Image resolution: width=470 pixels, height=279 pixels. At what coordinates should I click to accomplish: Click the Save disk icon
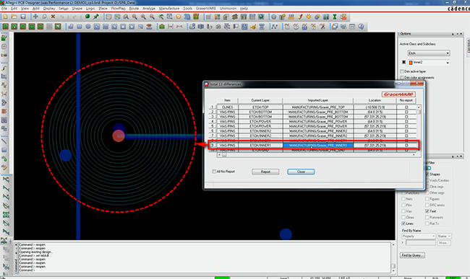tap(23, 17)
